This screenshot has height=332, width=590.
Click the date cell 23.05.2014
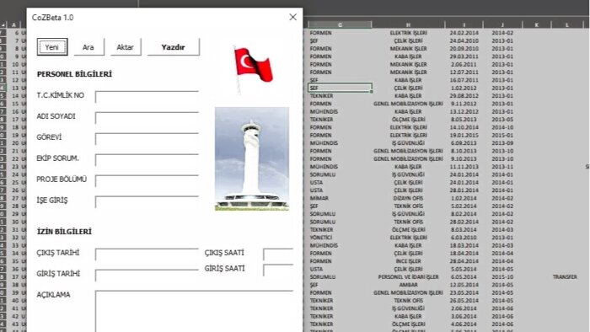(x=464, y=292)
